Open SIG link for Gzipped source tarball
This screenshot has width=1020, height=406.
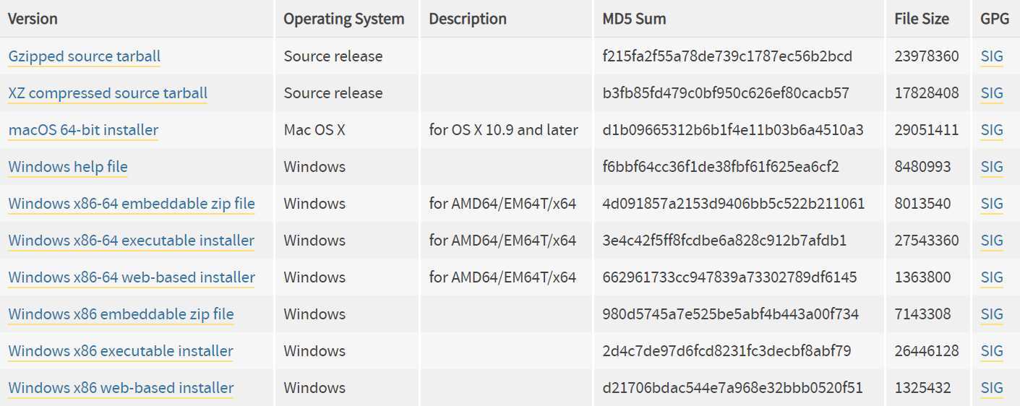(x=992, y=56)
